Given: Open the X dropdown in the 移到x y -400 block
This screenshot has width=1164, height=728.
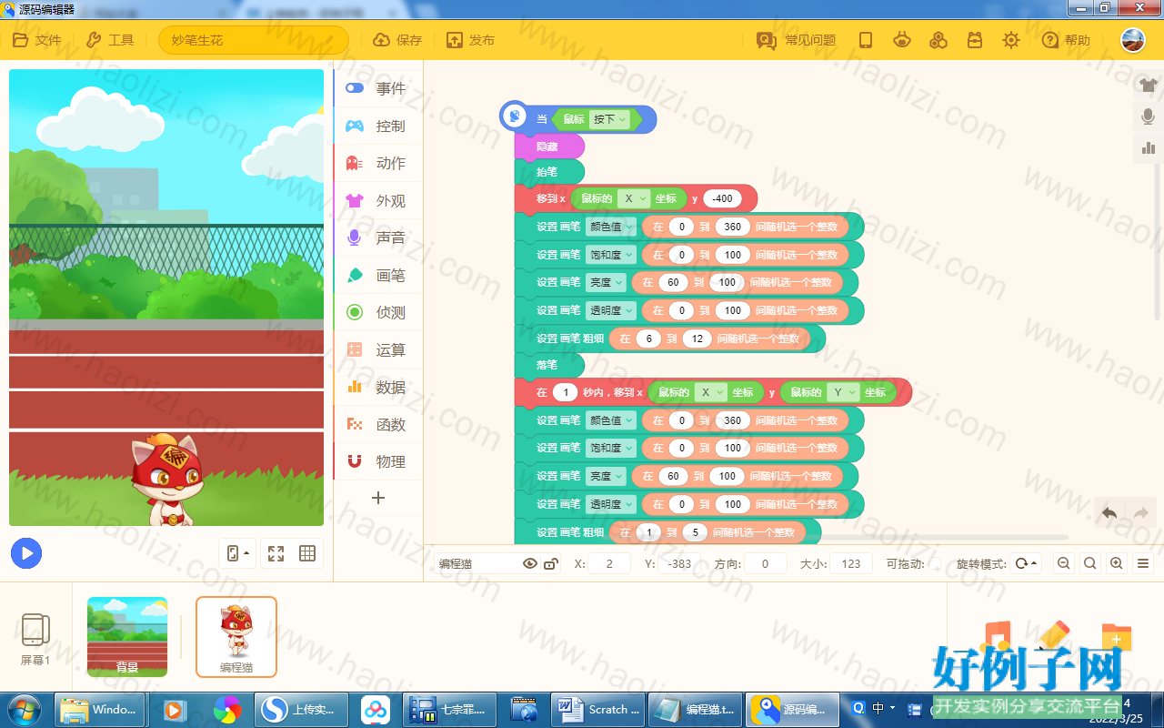Looking at the screenshot, I should click(633, 198).
